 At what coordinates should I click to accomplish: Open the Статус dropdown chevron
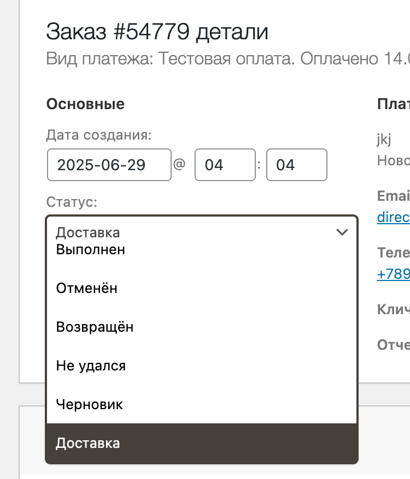pos(342,232)
